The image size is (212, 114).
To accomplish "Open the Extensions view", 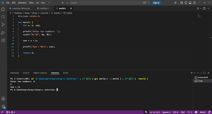I will tap(3, 40).
